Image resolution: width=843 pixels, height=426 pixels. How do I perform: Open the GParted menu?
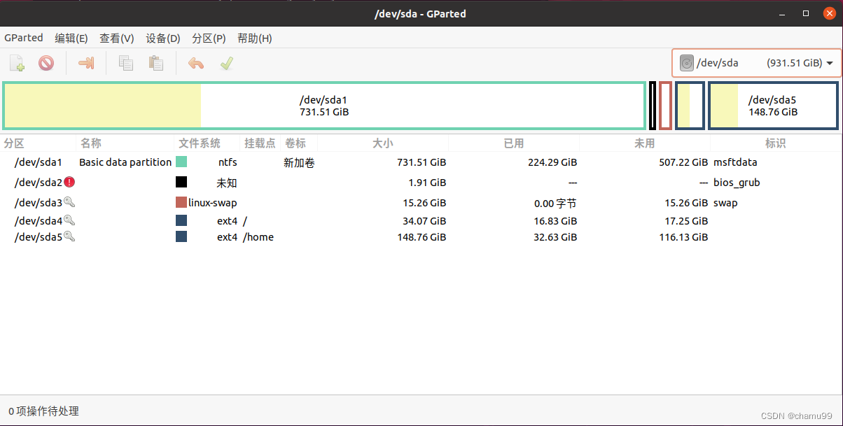point(24,38)
